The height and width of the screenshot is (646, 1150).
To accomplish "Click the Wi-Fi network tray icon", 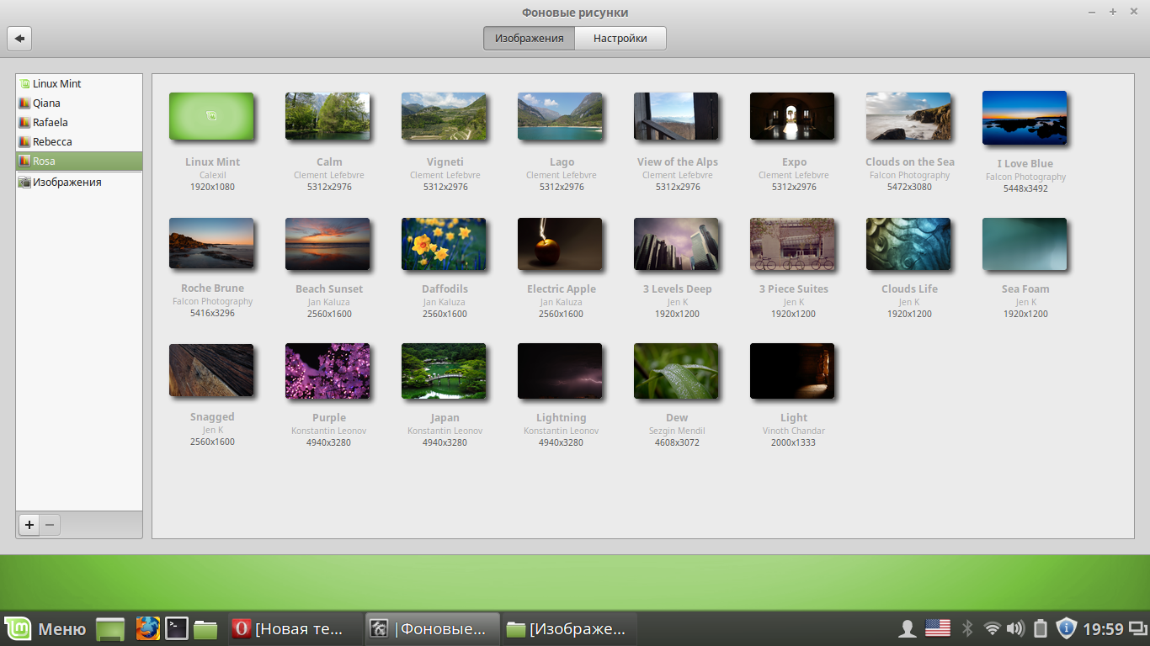I will [x=993, y=628].
